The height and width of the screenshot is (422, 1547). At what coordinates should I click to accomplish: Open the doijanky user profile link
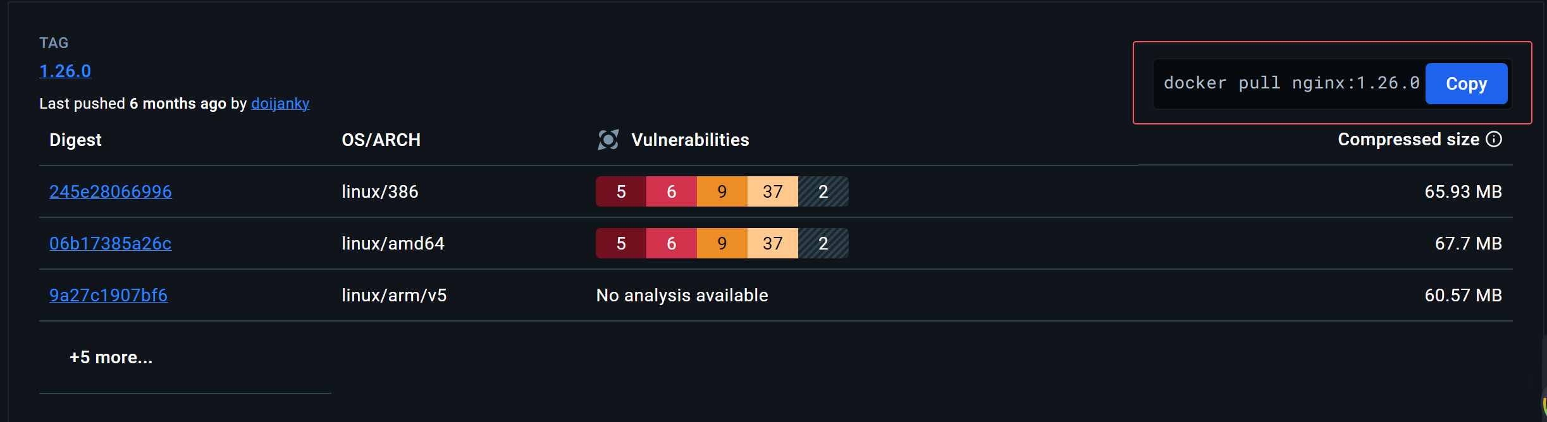coord(280,104)
